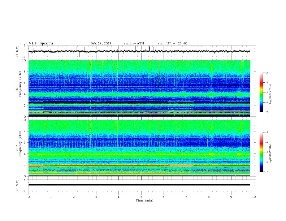Viewport: 286px width, 221px height.
Task: Click log(PSD) label beside ch.2 color bar
Action: point(270,153)
